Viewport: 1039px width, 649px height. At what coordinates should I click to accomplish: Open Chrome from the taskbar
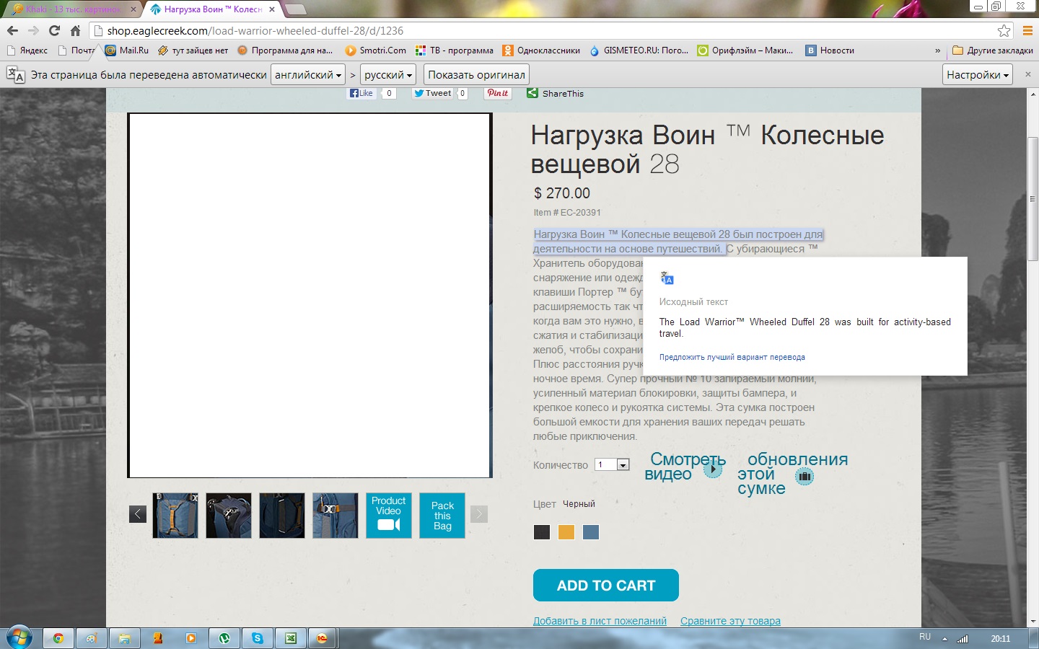pyautogui.click(x=58, y=638)
